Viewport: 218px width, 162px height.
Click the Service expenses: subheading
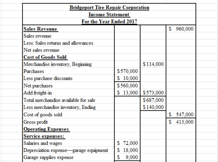click(x=44, y=136)
